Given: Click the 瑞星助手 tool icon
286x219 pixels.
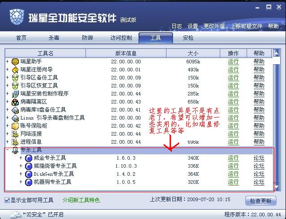Looking at the screenshot, I should point(15,62).
